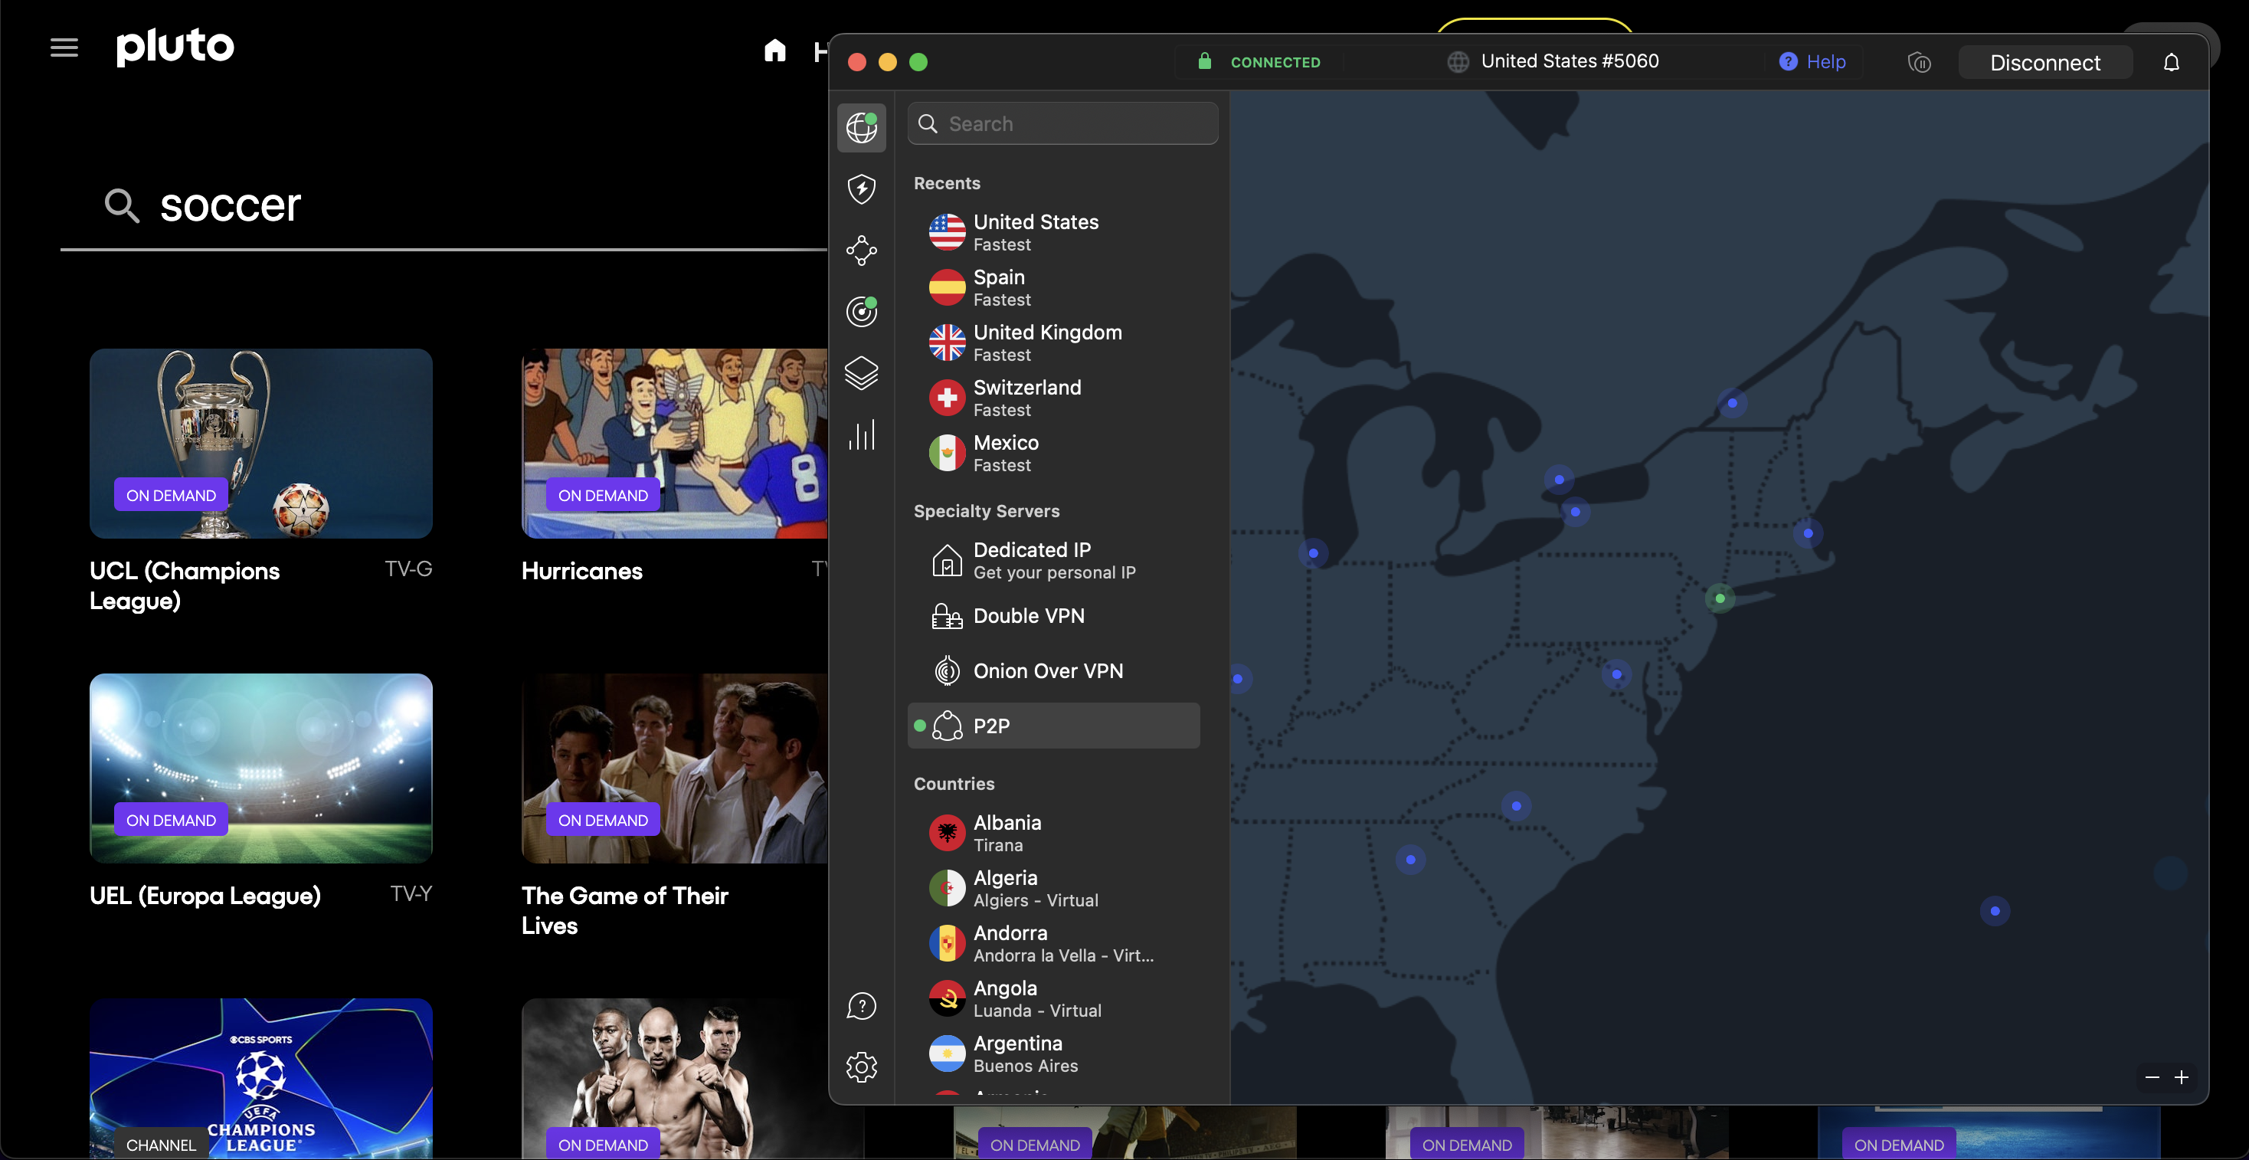Click the magnifier icon beside soccer query

click(121, 206)
